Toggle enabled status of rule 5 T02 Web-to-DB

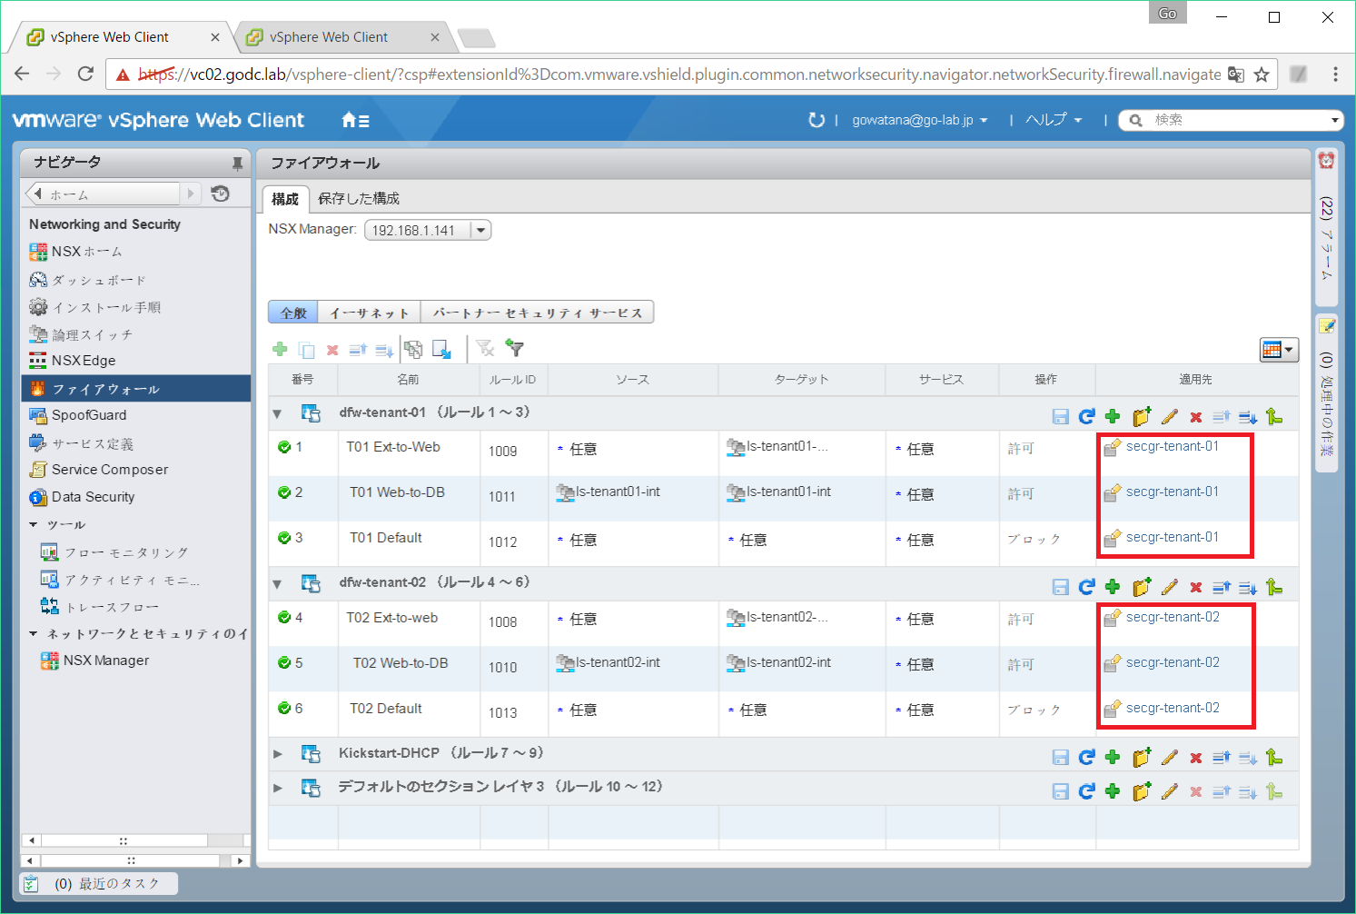tap(284, 663)
